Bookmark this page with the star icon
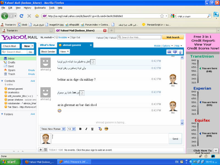Viewport: 220px width, 165px height. [162, 16]
